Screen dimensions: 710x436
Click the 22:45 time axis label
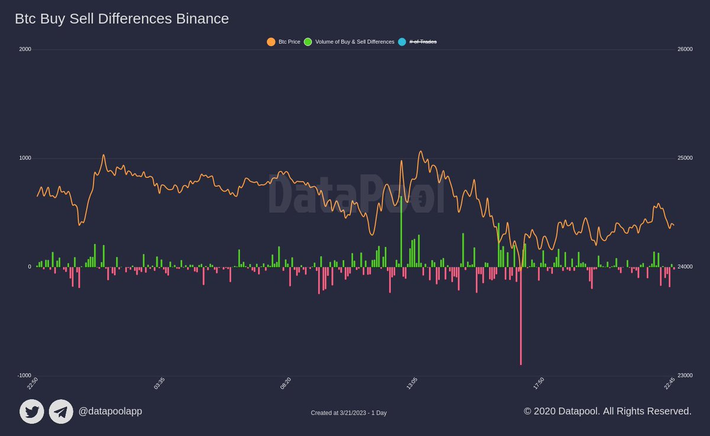(669, 383)
